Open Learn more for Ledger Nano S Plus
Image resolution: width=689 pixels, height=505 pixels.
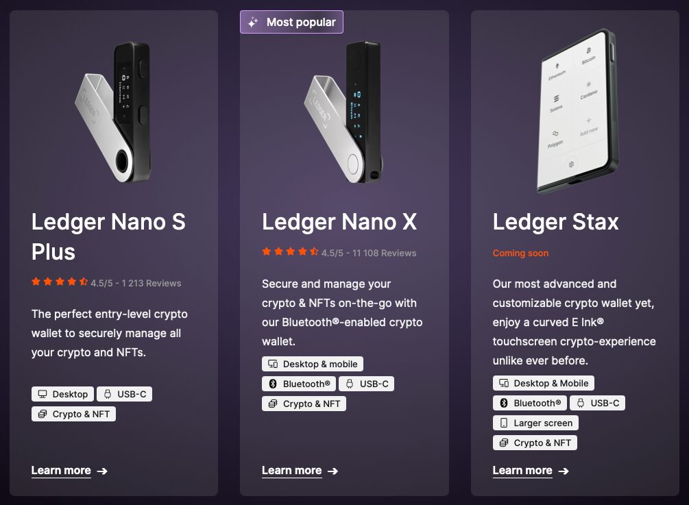(x=61, y=470)
